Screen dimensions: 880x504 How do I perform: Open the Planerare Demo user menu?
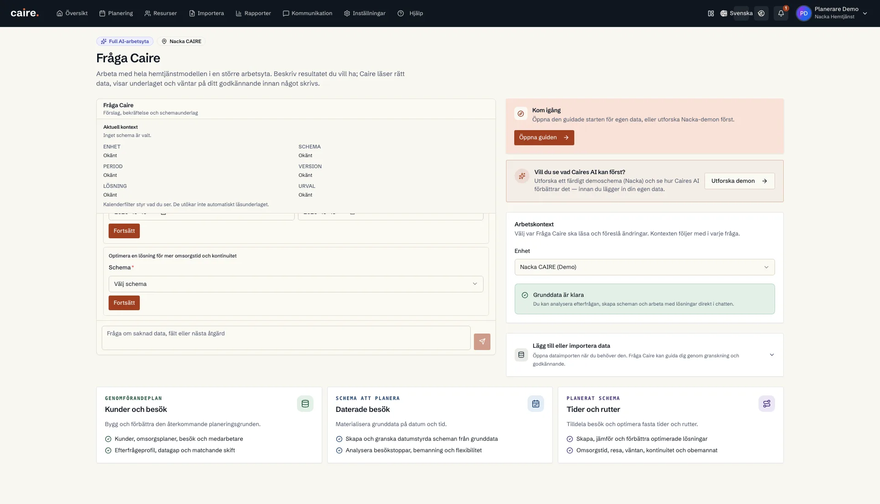click(x=832, y=13)
